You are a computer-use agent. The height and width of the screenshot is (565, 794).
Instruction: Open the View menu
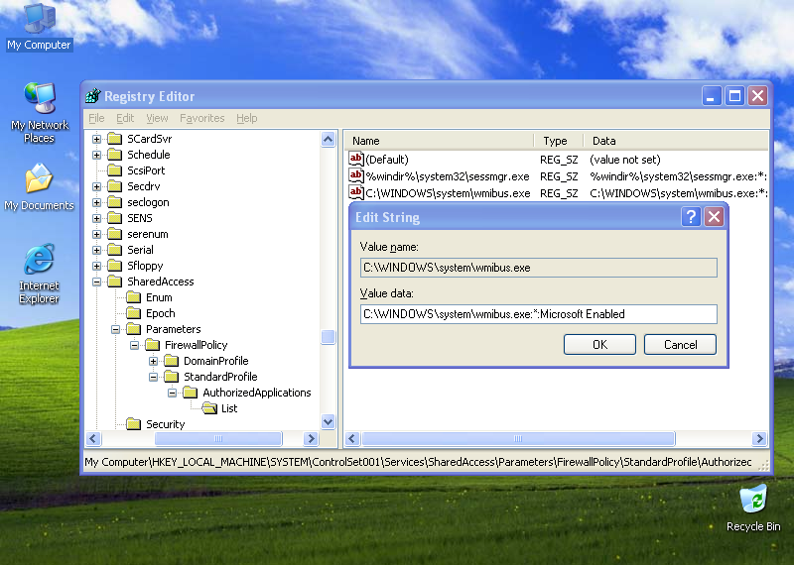(x=157, y=118)
